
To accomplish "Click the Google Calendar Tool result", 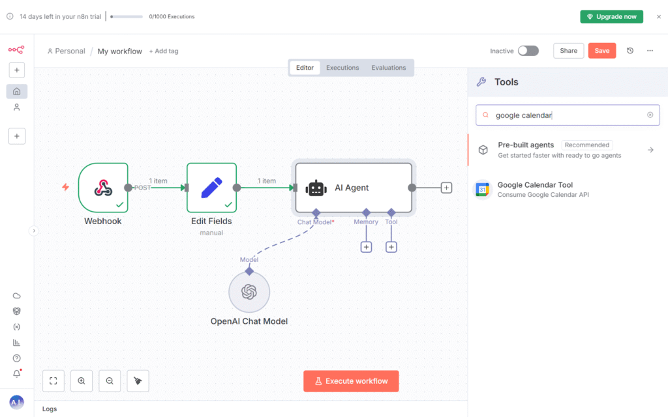I will (535, 190).
